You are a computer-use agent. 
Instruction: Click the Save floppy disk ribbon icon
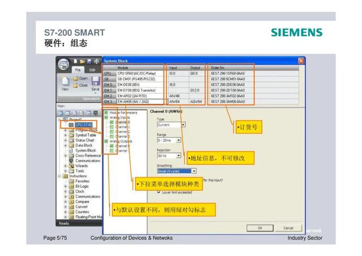(96, 81)
